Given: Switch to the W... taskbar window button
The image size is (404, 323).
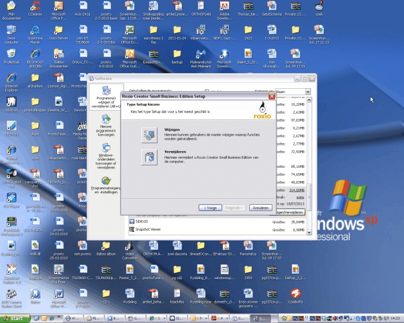Looking at the screenshot, I should [x=73, y=318].
